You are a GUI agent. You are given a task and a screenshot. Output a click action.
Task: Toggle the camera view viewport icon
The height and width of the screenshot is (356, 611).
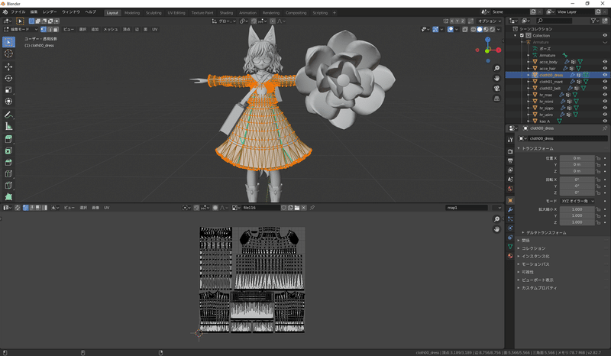tap(497, 87)
